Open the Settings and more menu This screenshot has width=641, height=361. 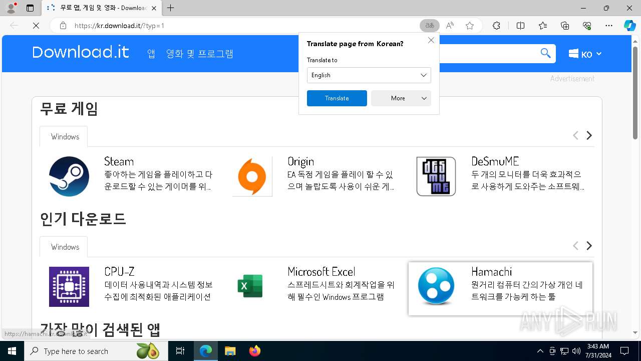click(609, 26)
